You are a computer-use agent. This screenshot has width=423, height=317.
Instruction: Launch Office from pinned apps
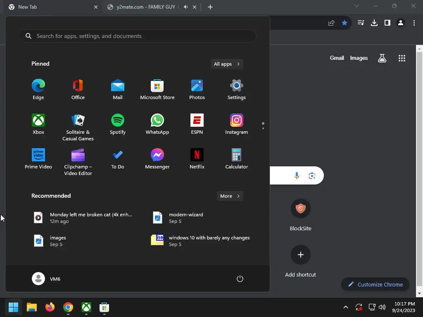click(78, 90)
